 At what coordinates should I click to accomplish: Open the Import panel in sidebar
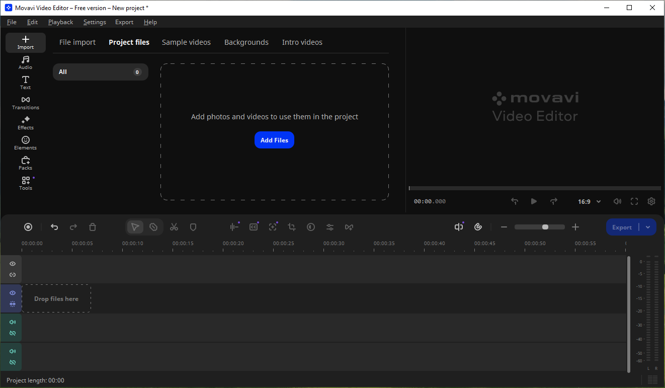tap(26, 43)
